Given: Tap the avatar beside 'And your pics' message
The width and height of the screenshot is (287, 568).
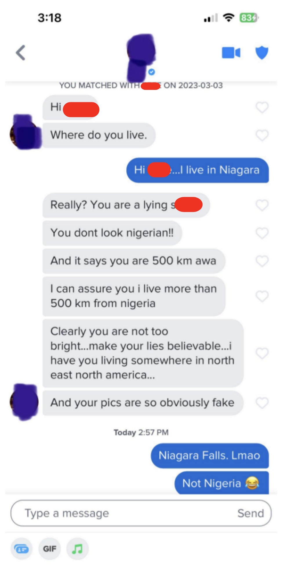Looking at the screenshot, I should pyautogui.click(x=24, y=402).
